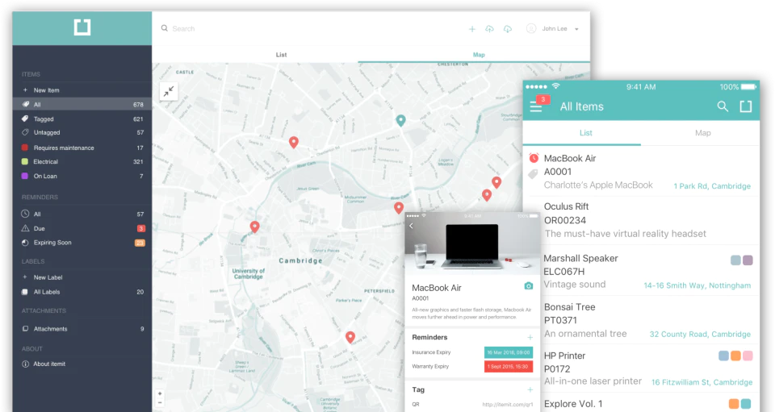775x412 pixels.
Task: Click the teal map pin near Chesterton
Action: pos(401,120)
